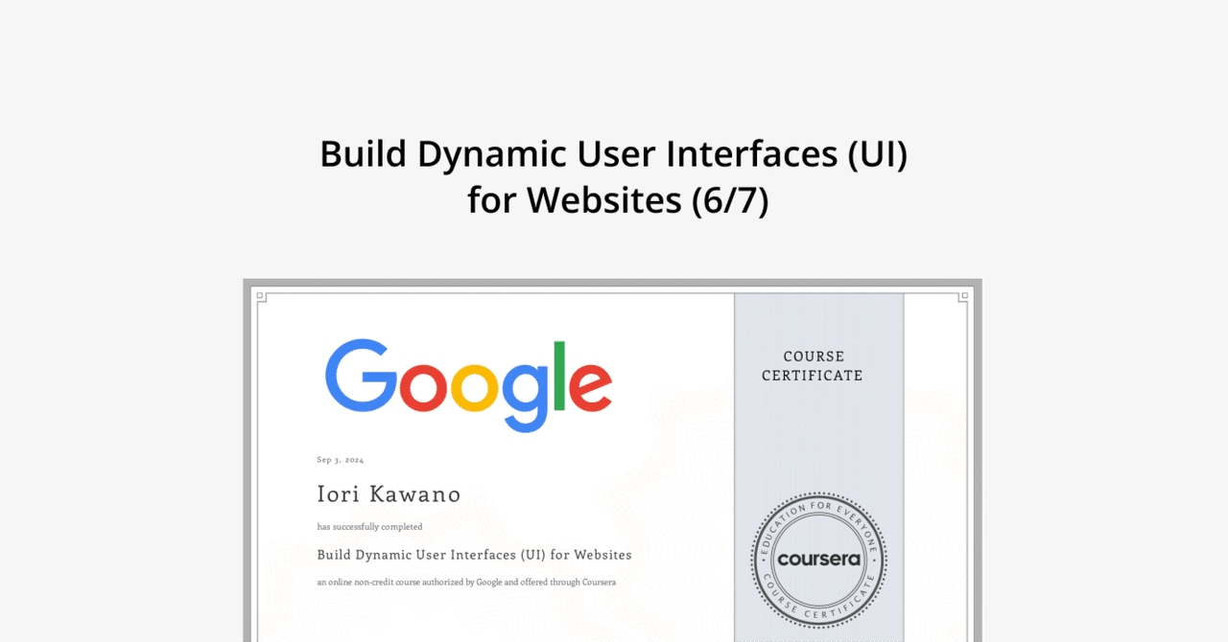Click the non-credit course authorization line

point(466,582)
